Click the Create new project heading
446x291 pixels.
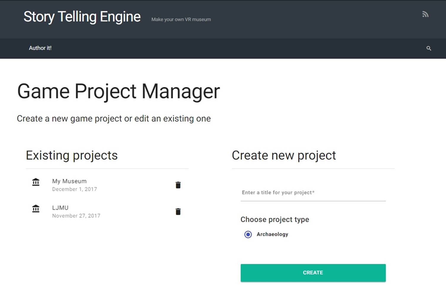pos(284,155)
